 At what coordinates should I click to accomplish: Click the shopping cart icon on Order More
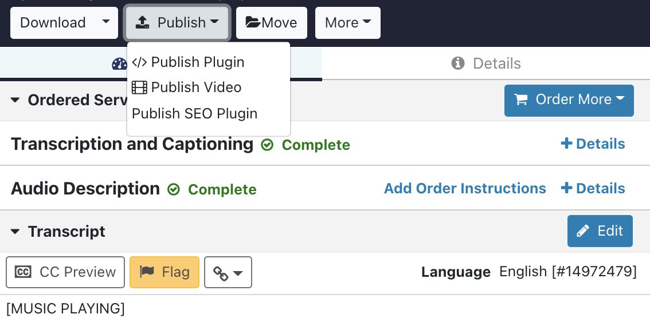point(521,100)
